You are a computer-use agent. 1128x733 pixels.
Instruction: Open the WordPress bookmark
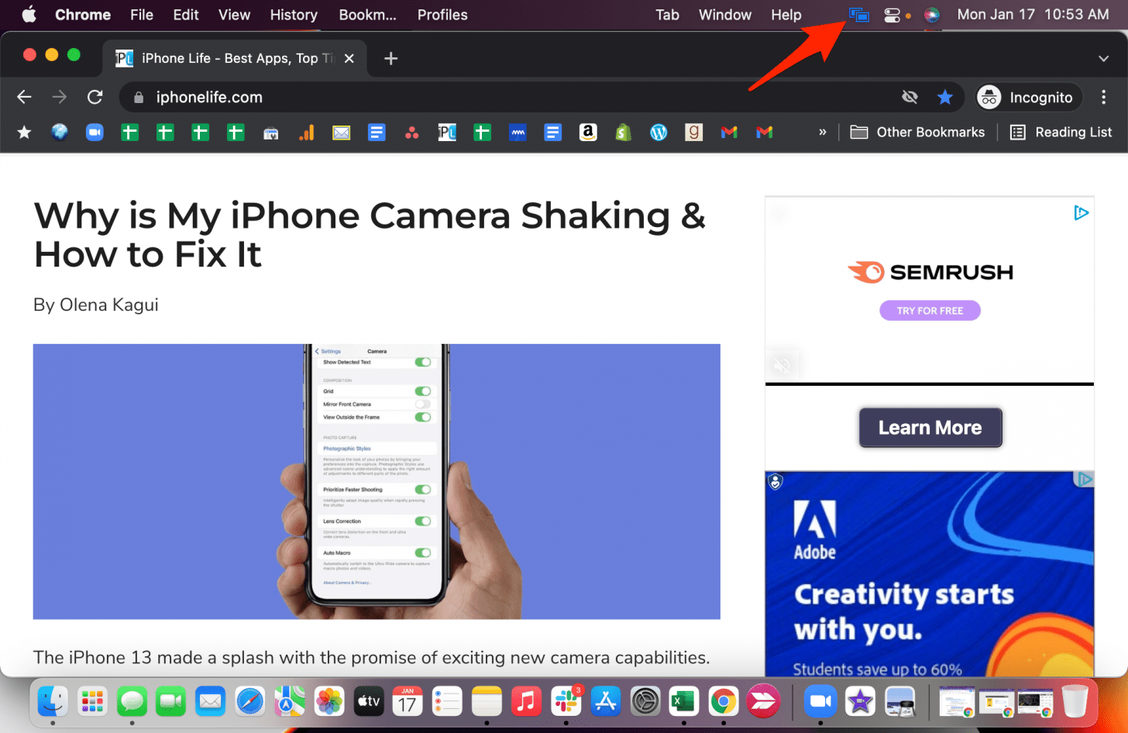[x=658, y=132]
